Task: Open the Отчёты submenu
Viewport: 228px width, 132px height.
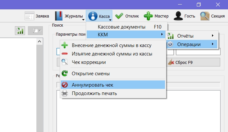Action: tap(192, 36)
